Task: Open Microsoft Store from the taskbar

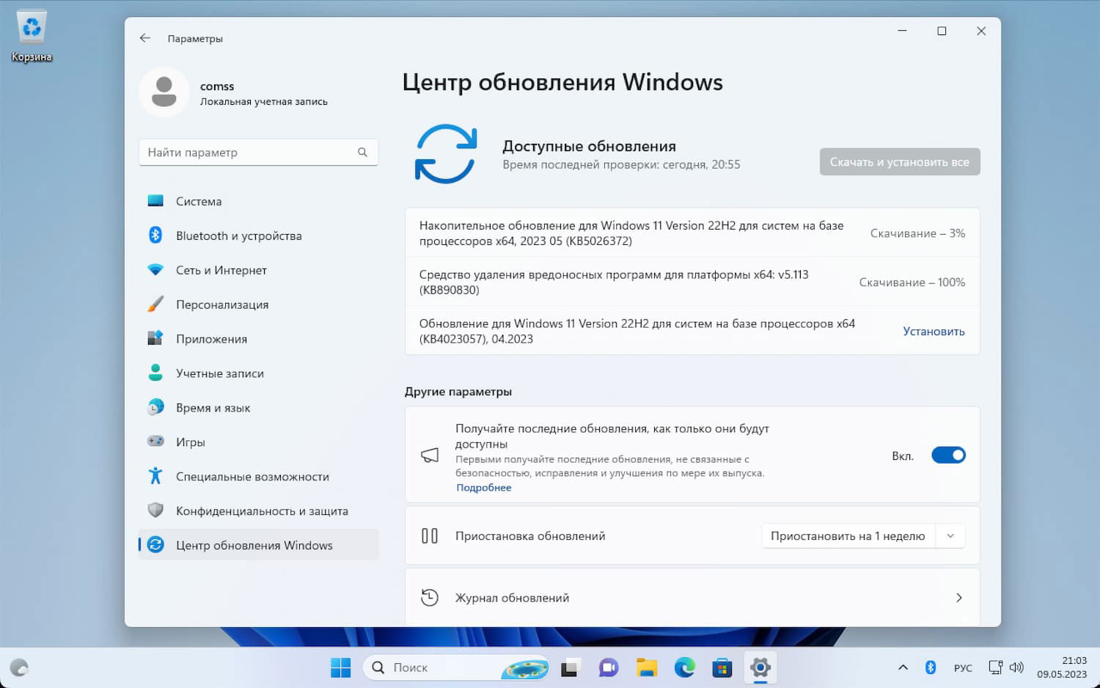Action: (722, 667)
